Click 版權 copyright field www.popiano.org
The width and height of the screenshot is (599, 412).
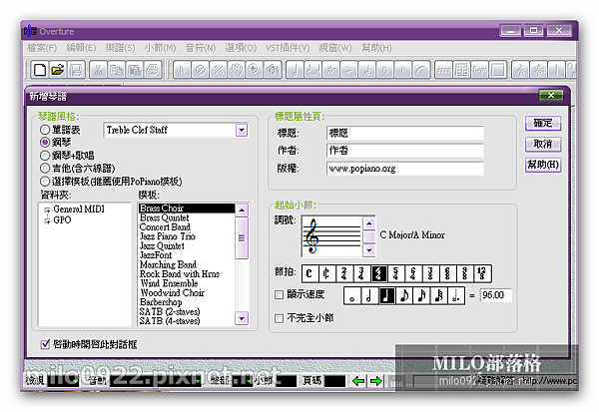click(x=405, y=169)
